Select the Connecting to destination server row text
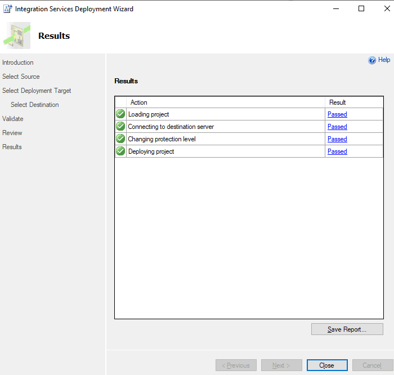This screenshot has height=375, width=394. 171,127
